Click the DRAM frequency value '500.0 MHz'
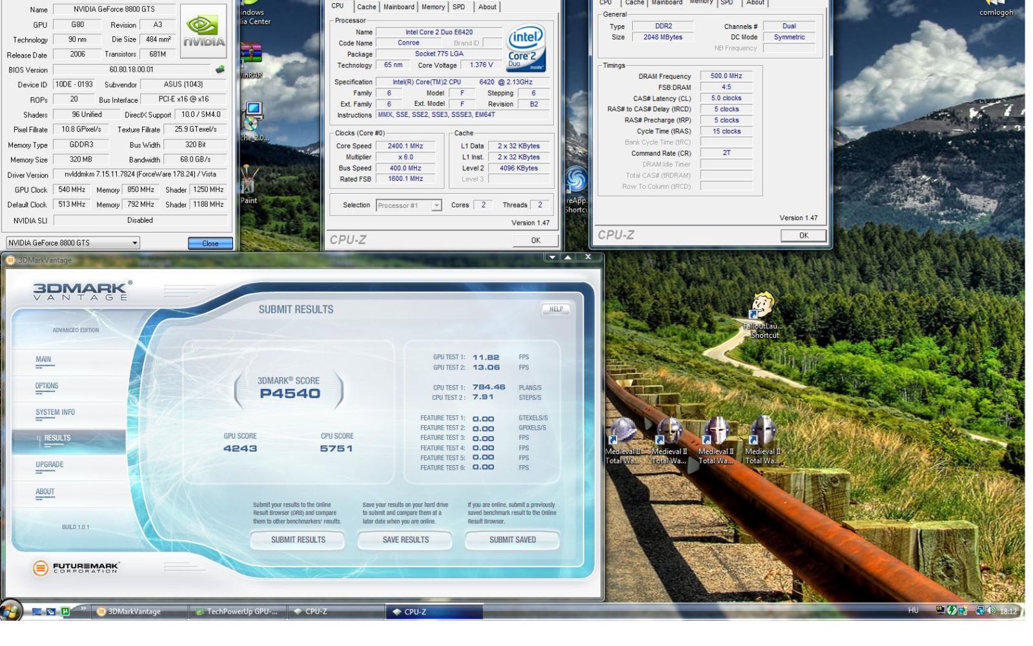 point(726,76)
